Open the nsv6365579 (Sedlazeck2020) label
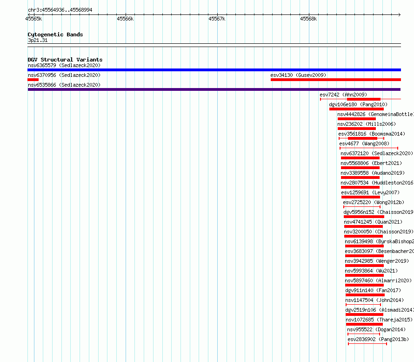The image size is (414, 362). click(64, 65)
